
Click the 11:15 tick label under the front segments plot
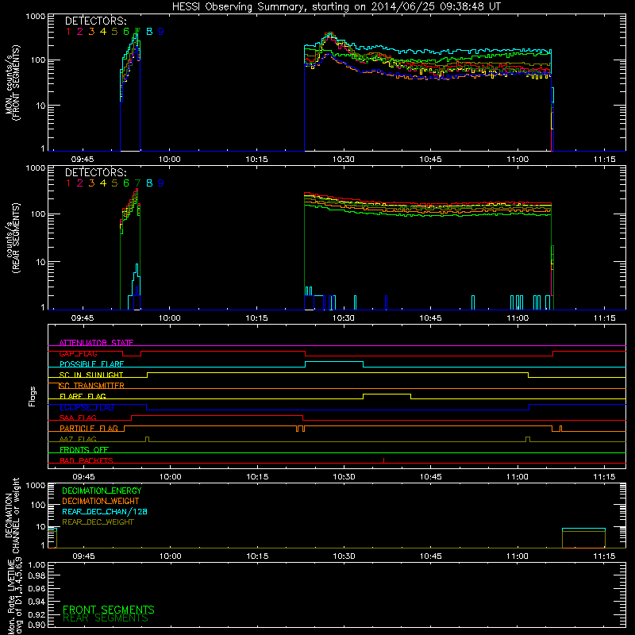tap(604, 160)
